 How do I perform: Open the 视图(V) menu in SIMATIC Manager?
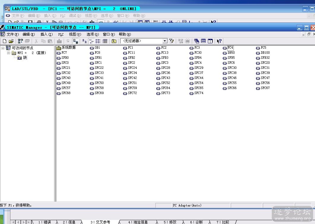(x=75, y=34)
